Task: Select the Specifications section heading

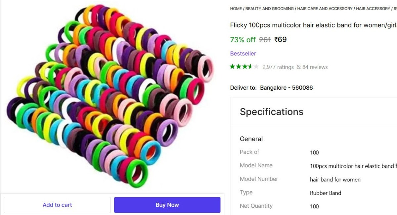Action: 271,112
